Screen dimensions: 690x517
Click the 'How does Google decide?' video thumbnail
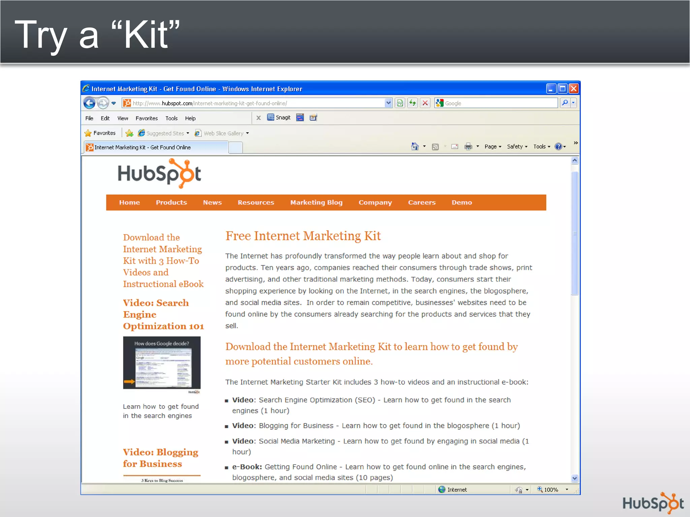[x=162, y=363]
